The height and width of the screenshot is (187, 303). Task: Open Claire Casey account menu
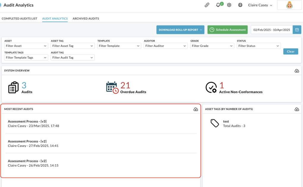coord(260,5)
